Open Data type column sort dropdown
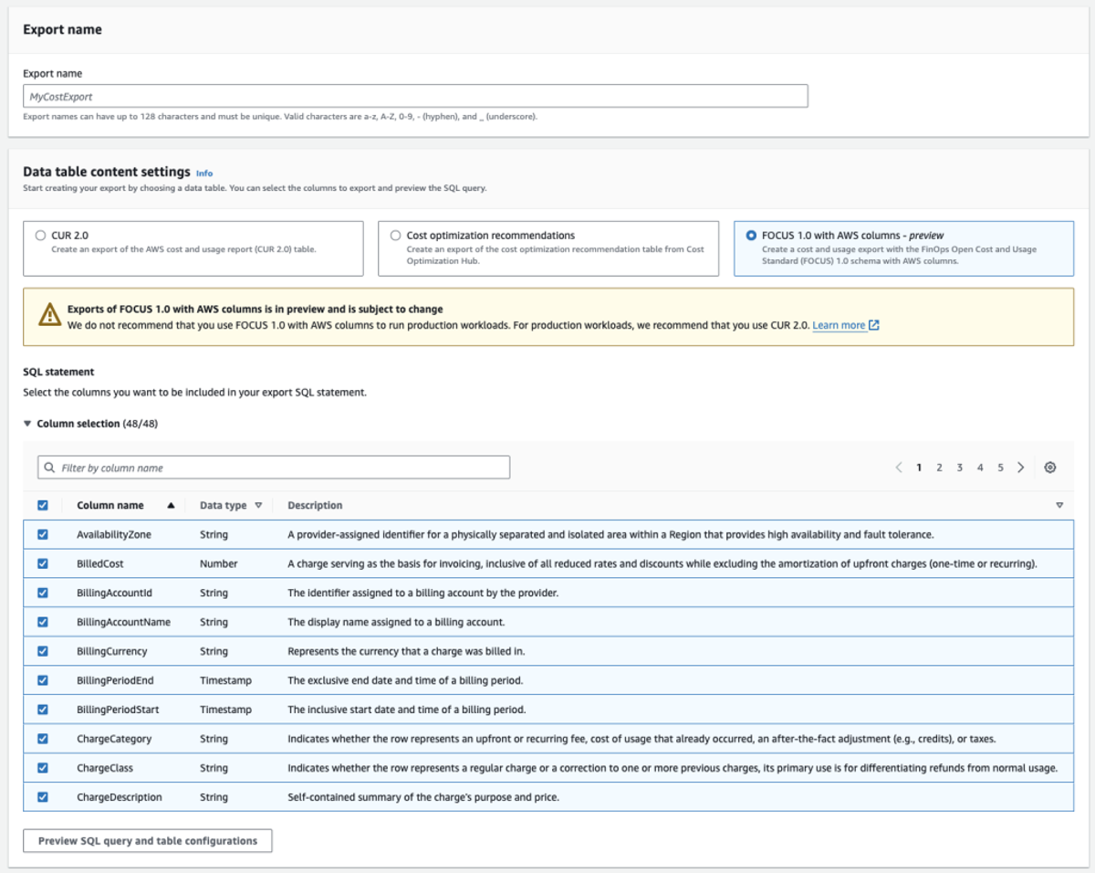This screenshot has height=873, width=1095. tap(258, 505)
